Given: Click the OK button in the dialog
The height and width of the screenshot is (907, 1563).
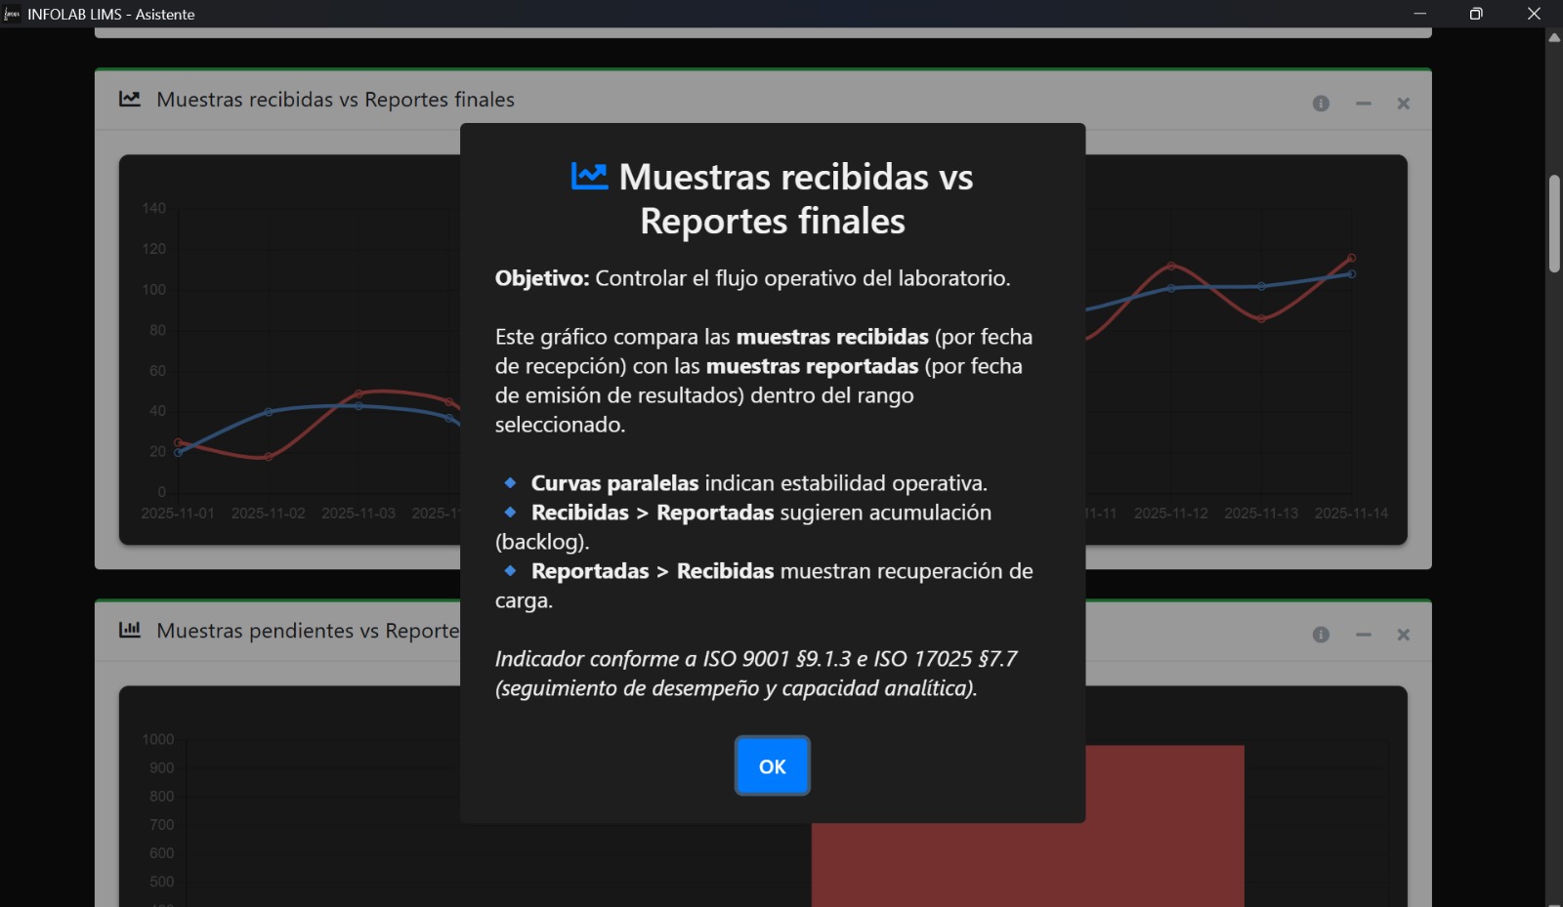Looking at the screenshot, I should click(772, 766).
